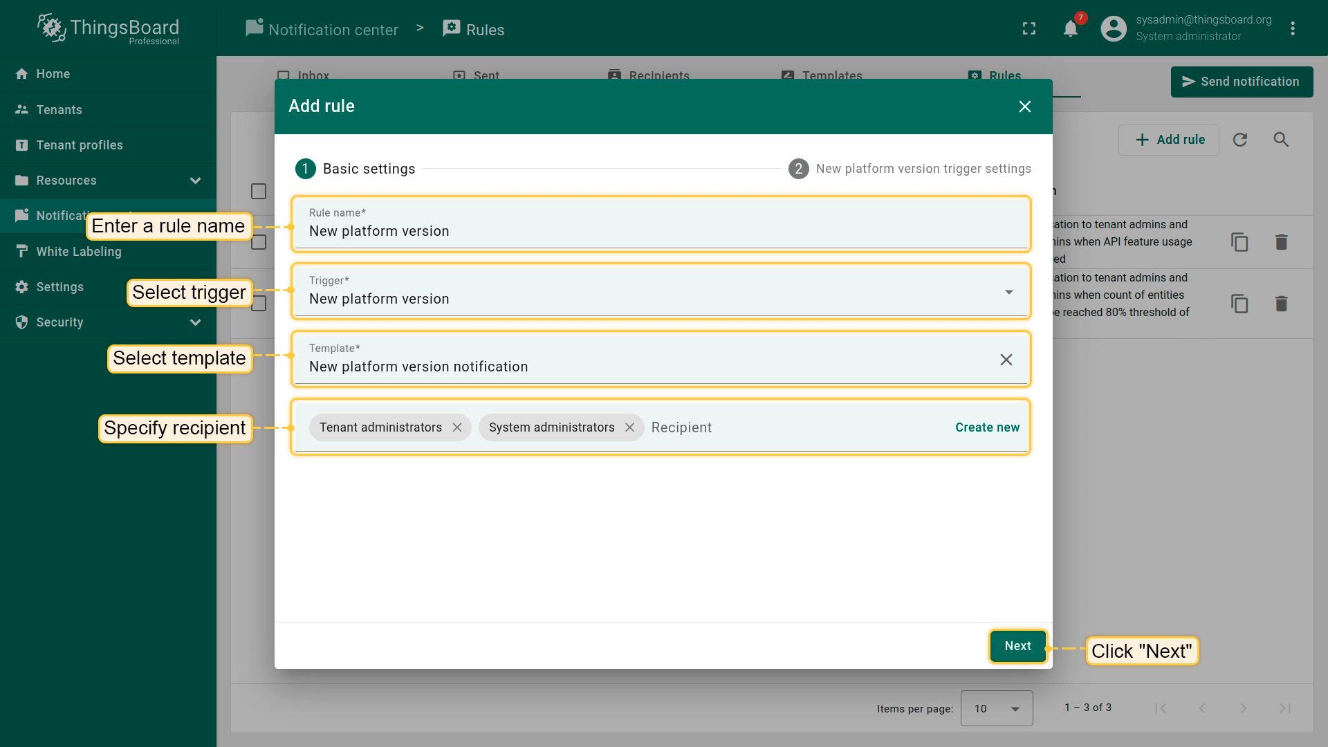Remove the Tenant administrators recipient chip
The width and height of the screenshot is (1328, 747).
pos(457,427)
